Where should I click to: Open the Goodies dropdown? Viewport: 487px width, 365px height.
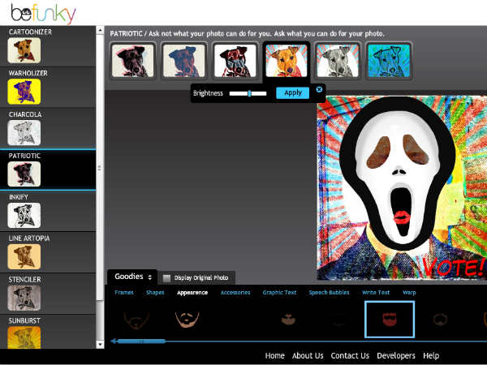click(x=132, y=277)
